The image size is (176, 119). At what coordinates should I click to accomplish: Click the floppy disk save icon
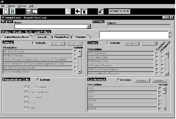click(x=28, y=11)
